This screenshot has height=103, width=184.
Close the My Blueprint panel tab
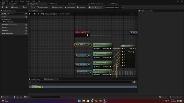coord(14,11)
